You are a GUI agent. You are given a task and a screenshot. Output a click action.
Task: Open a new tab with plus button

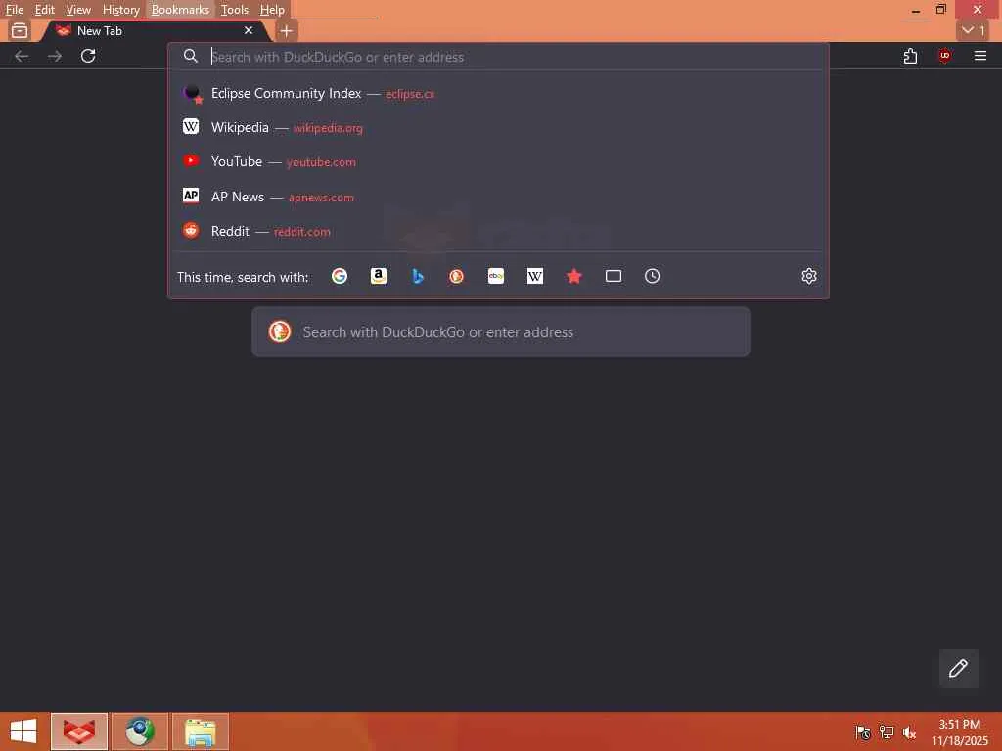(287, 30)
